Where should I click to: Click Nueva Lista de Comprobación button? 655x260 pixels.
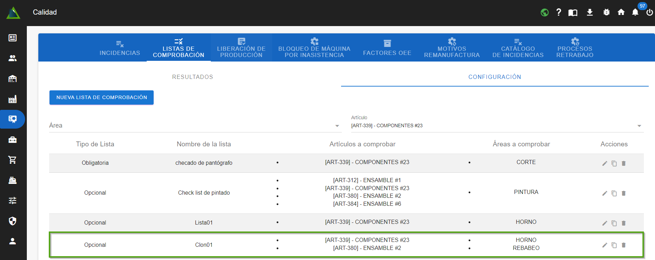101,97
